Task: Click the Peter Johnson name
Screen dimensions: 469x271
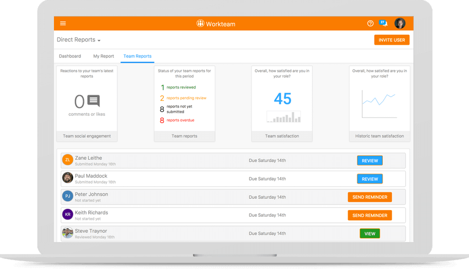Action: pyautogui.click(x=91, y=194)
